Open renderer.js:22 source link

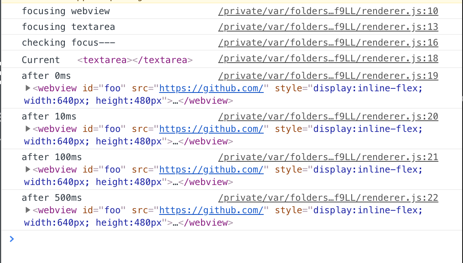tap(328, 198)
